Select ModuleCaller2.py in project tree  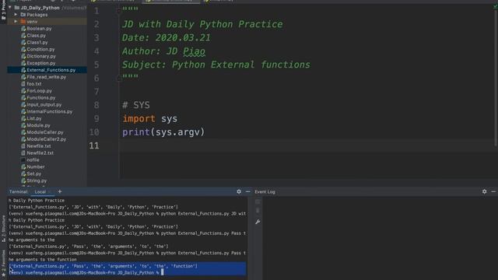47,139
